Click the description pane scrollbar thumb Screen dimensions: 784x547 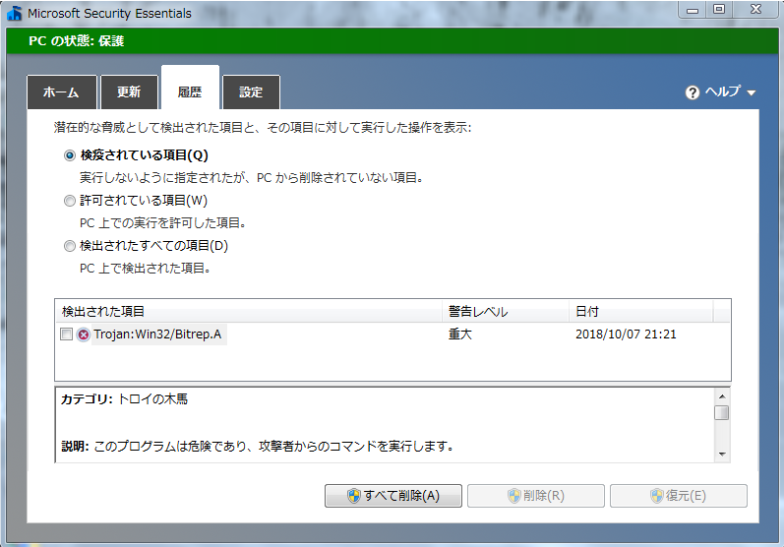[721, 412]
